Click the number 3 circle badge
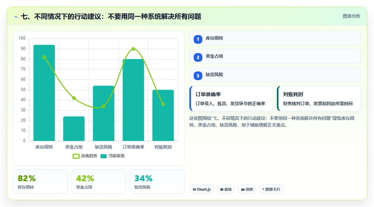 click(198, 75)
